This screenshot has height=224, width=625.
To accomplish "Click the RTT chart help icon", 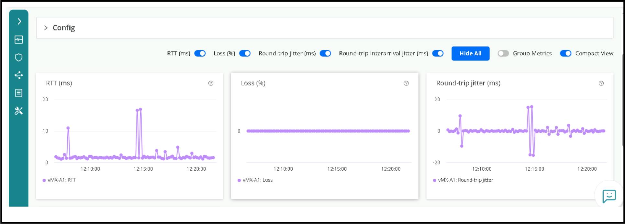I will (211, 83).
